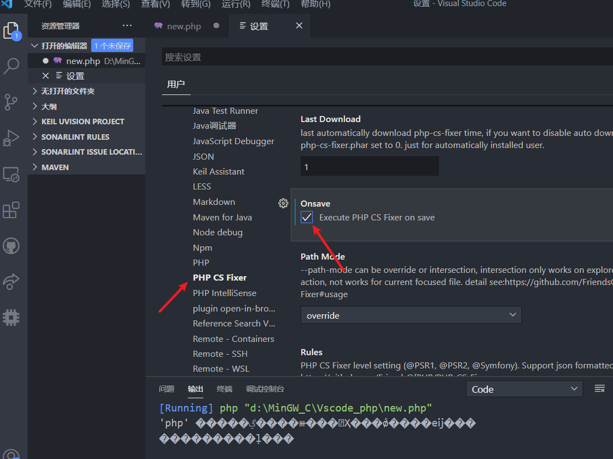Open the Path Mode override dropdown
The height and width of the screenshot is (459, 613).
pos(411,315)
